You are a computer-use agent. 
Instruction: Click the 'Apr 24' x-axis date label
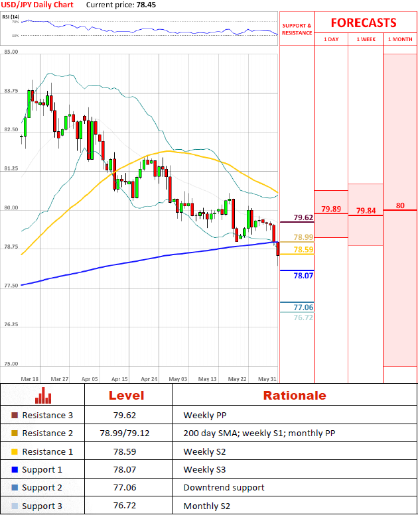[149, 379]
